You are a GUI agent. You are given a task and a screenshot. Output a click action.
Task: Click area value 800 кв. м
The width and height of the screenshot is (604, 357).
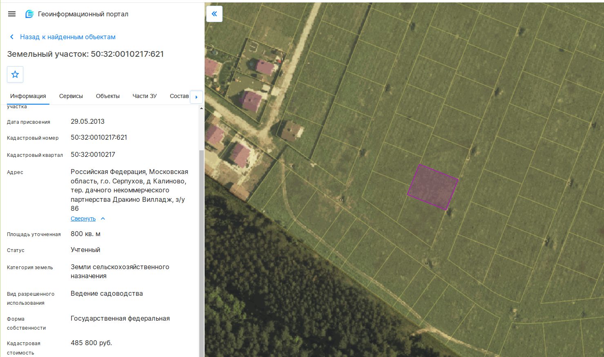pyautogui.click(x=86, y=234)
